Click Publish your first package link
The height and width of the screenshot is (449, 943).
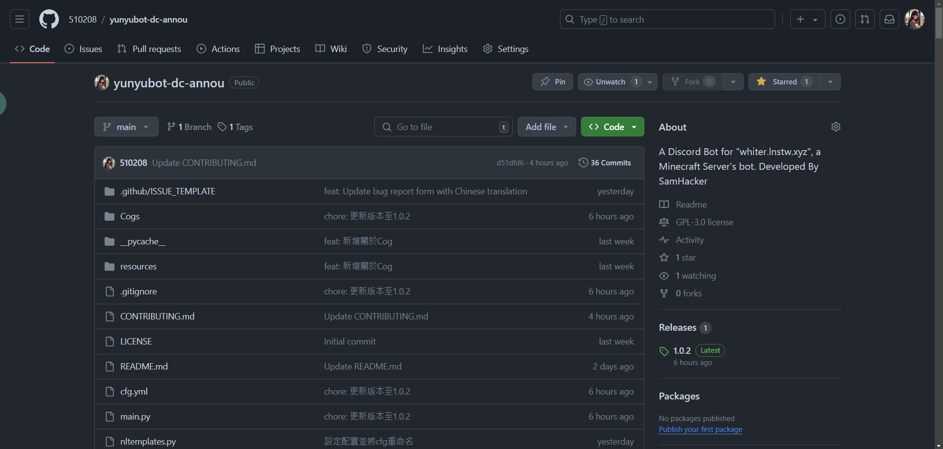[x=700, y=429]
